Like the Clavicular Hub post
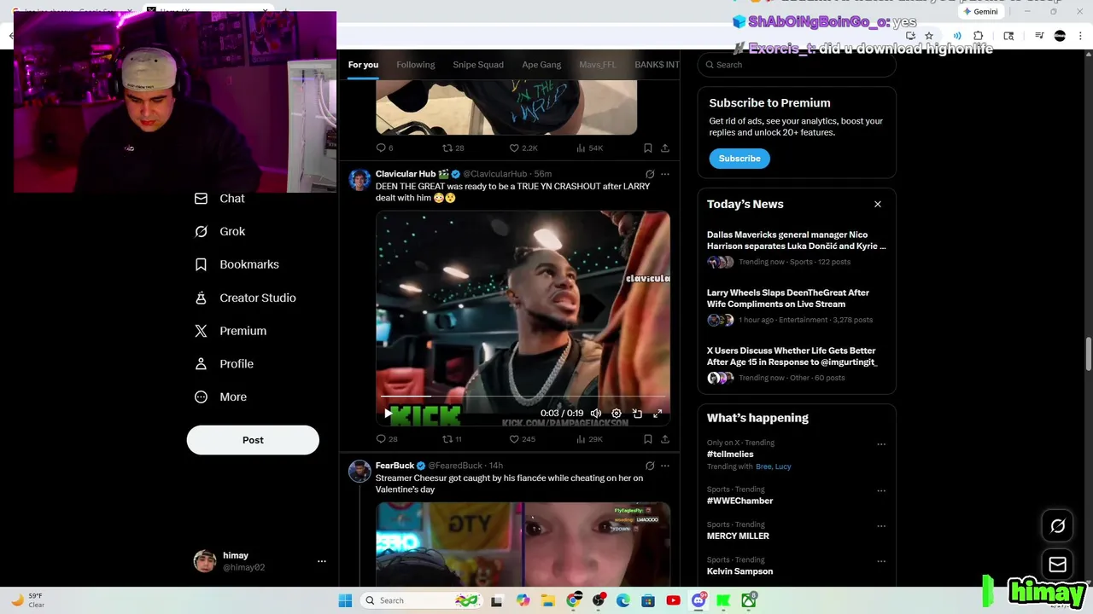This screenshot has width=1093, height=614. 522,439
